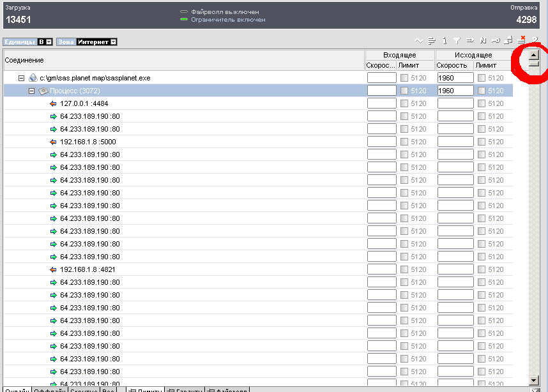Image resolution: width=548 pixels, height=392 pixels.
Task: Click the red X delete-rule icon
Action: (x=522, y=40)
